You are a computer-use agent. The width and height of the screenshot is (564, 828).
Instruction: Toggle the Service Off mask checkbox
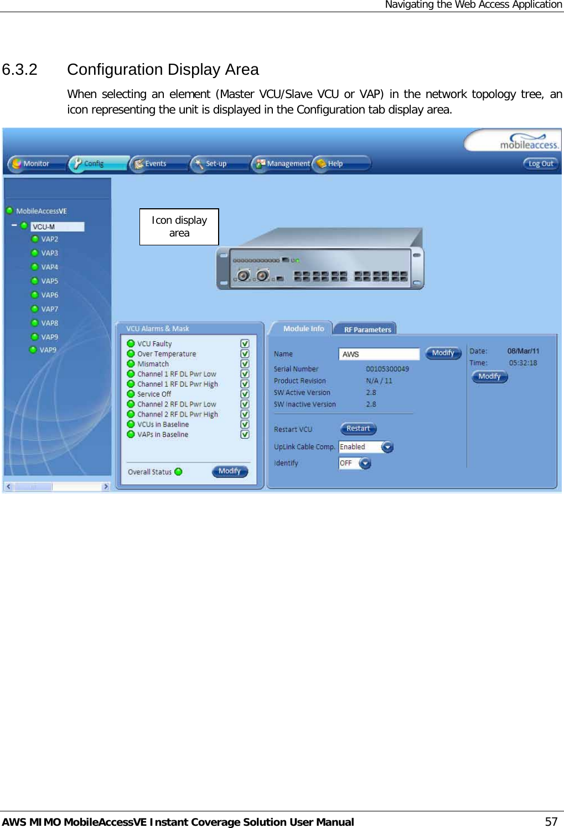click(245, 394)
